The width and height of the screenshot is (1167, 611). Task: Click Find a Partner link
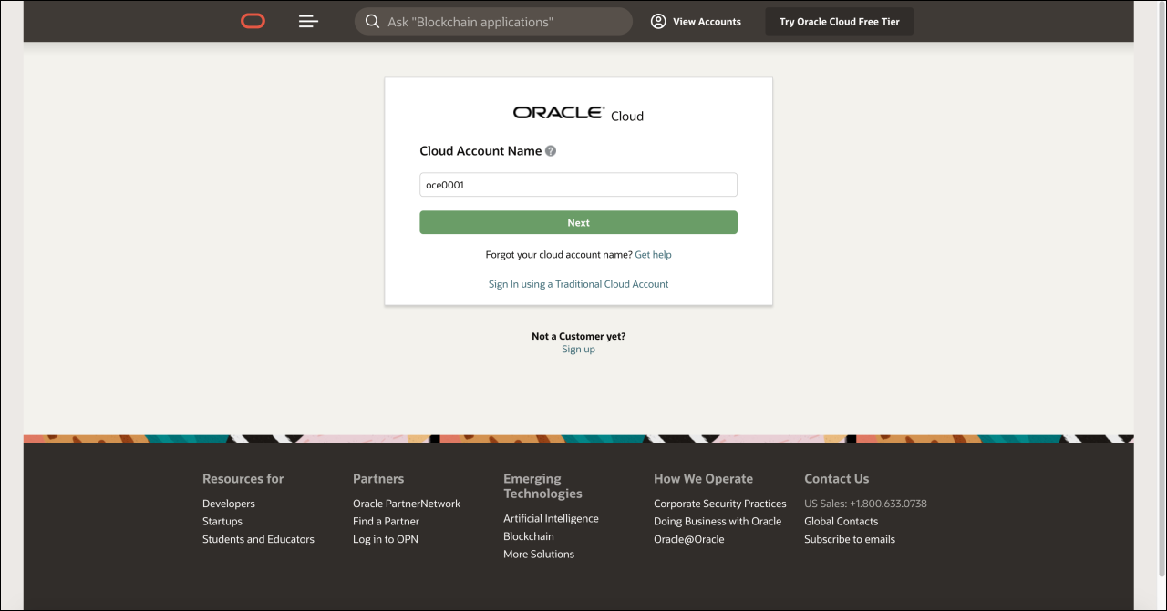pyautogui.click(x=386, y=522)
